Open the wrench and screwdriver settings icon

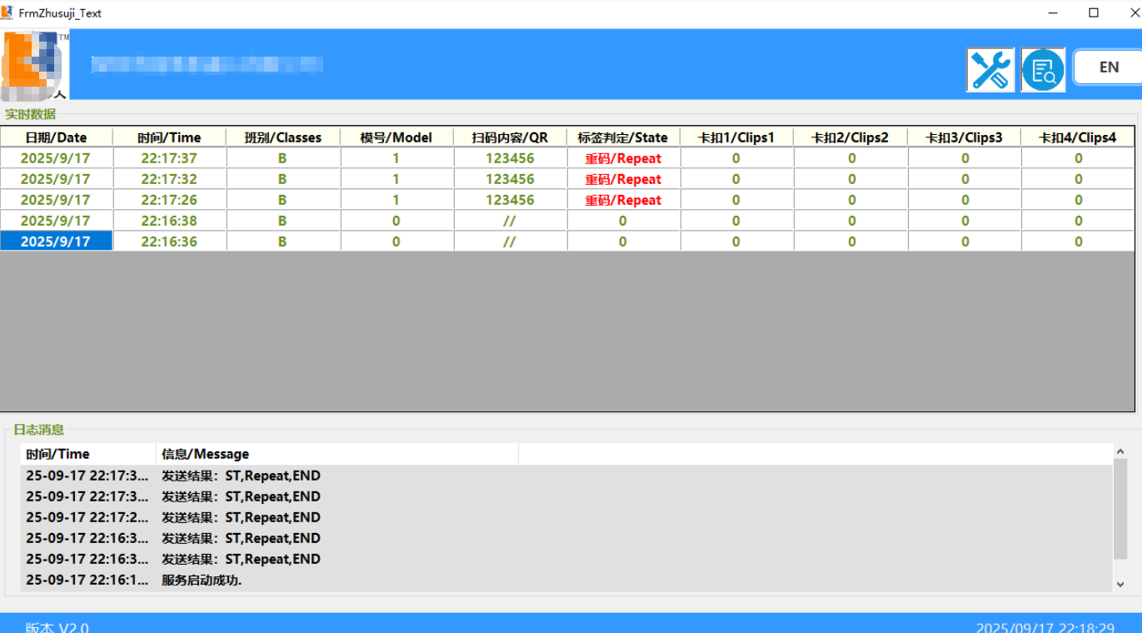pos(990,70)
